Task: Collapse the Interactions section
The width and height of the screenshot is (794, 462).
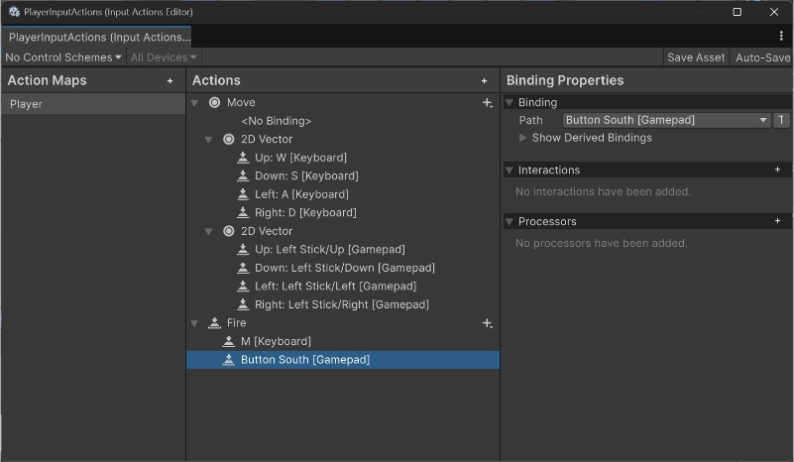Action: [x=510, y=171]
